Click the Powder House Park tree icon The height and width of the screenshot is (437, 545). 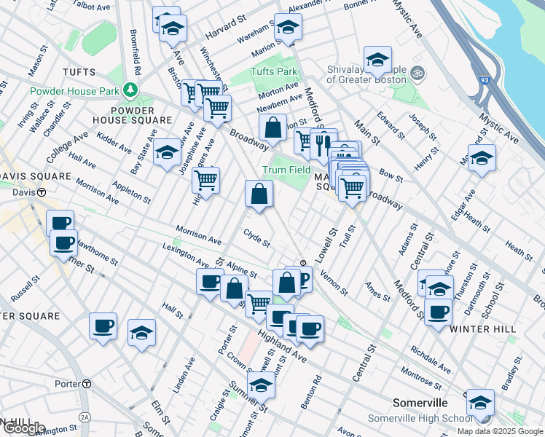pyautogui.click(x=130, y=90)
